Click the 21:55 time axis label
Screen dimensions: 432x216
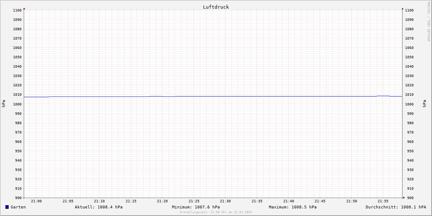point(383,201)
